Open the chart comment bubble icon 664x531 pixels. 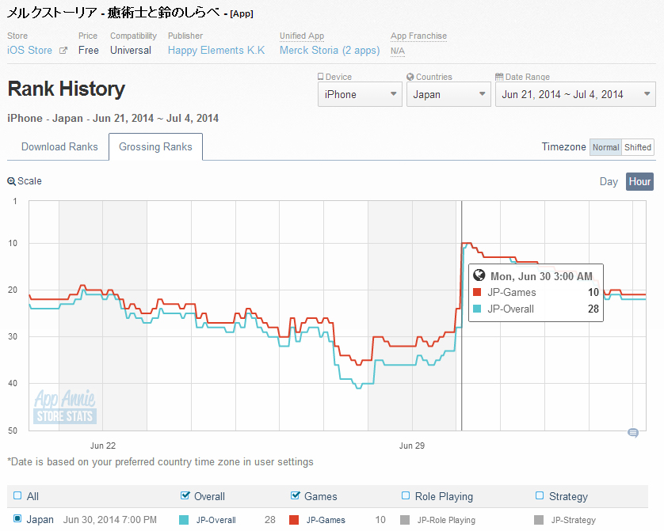point(633,433)
